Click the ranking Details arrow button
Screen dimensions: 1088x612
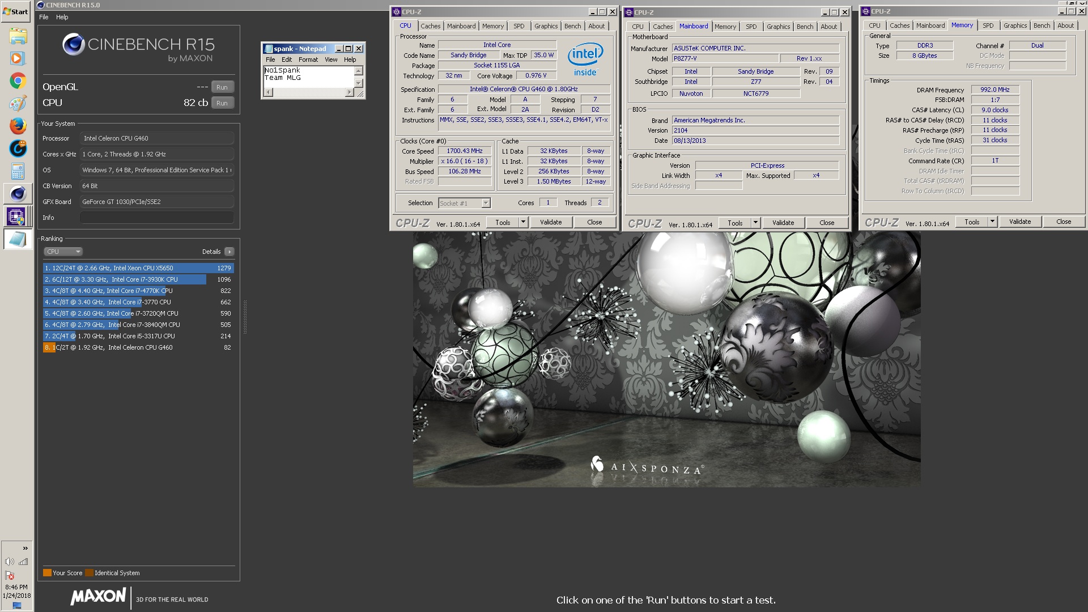tap(229, 252)
